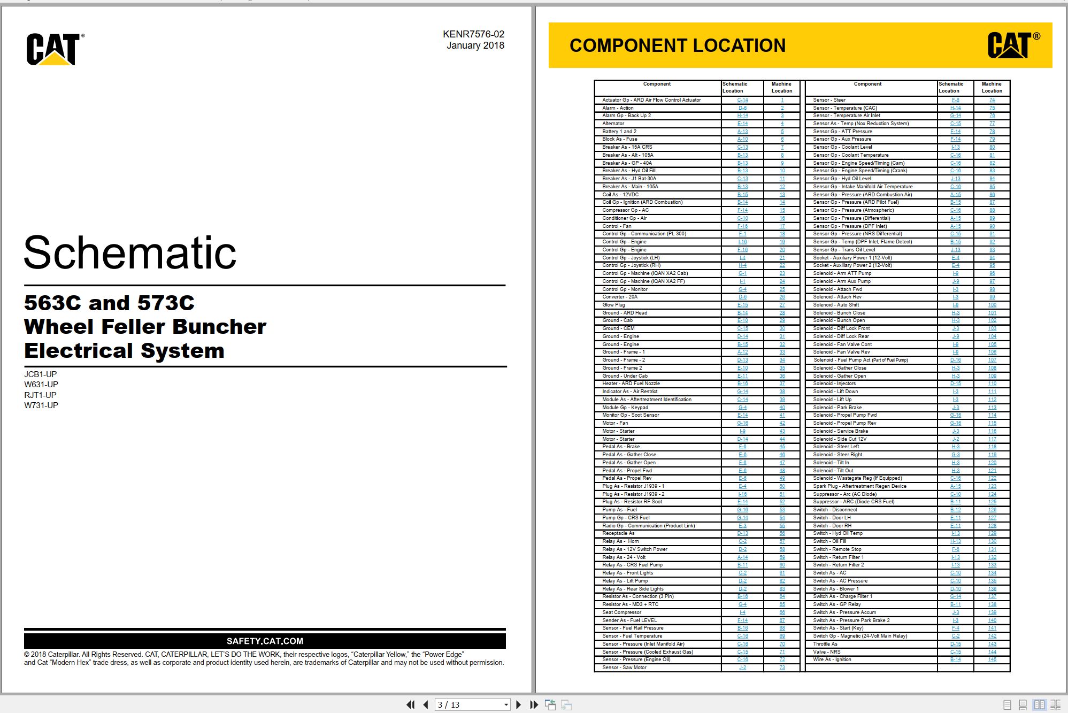
Task: Follow machine location link 126 for Switch - Disconnect
Action: point(992,510)
